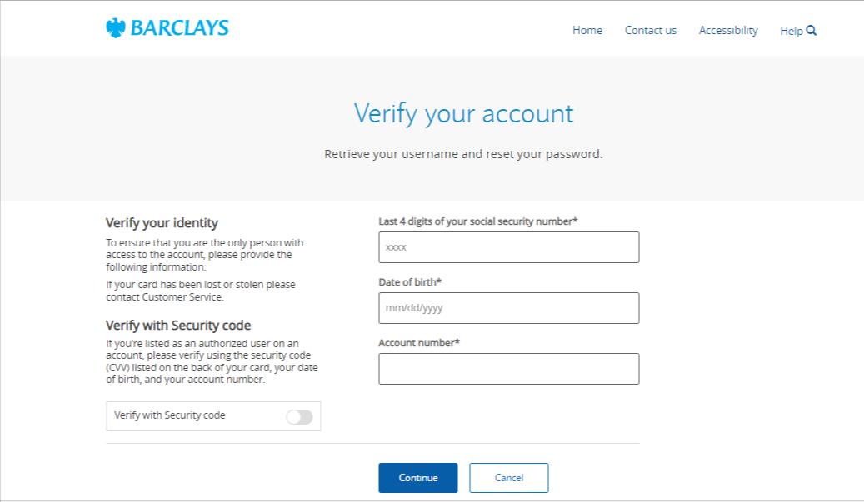The width and height of the screenshot is (864, 502).
Task: Enable the Verify with Security code switch
Action: [x=298, y=416]
